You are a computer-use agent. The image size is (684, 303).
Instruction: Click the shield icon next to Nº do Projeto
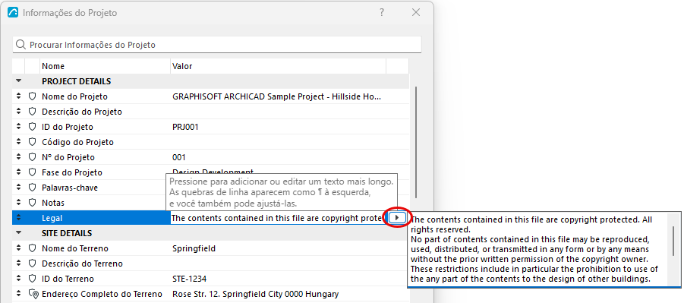(x=32, y=157)
